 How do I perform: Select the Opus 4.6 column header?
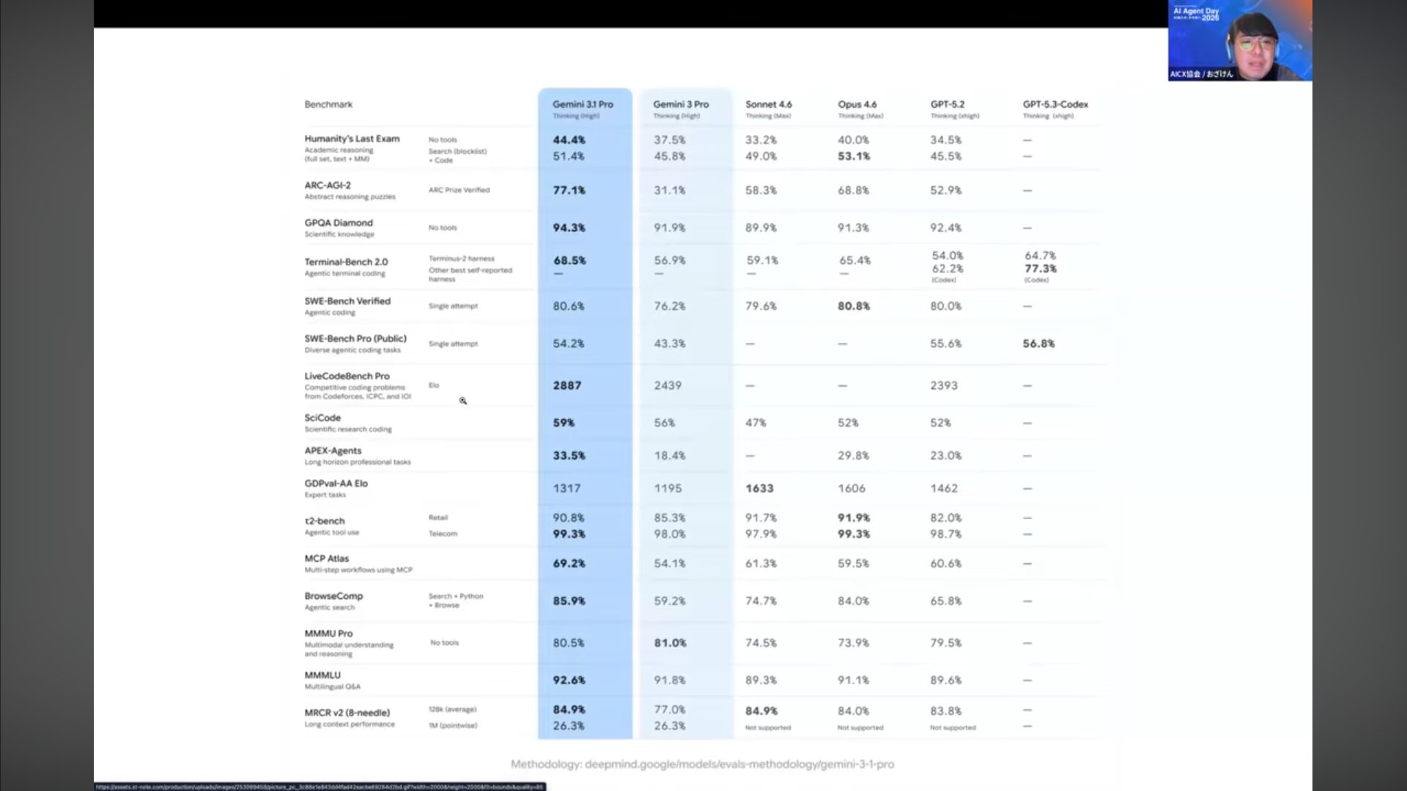click(x=857, y=105)
